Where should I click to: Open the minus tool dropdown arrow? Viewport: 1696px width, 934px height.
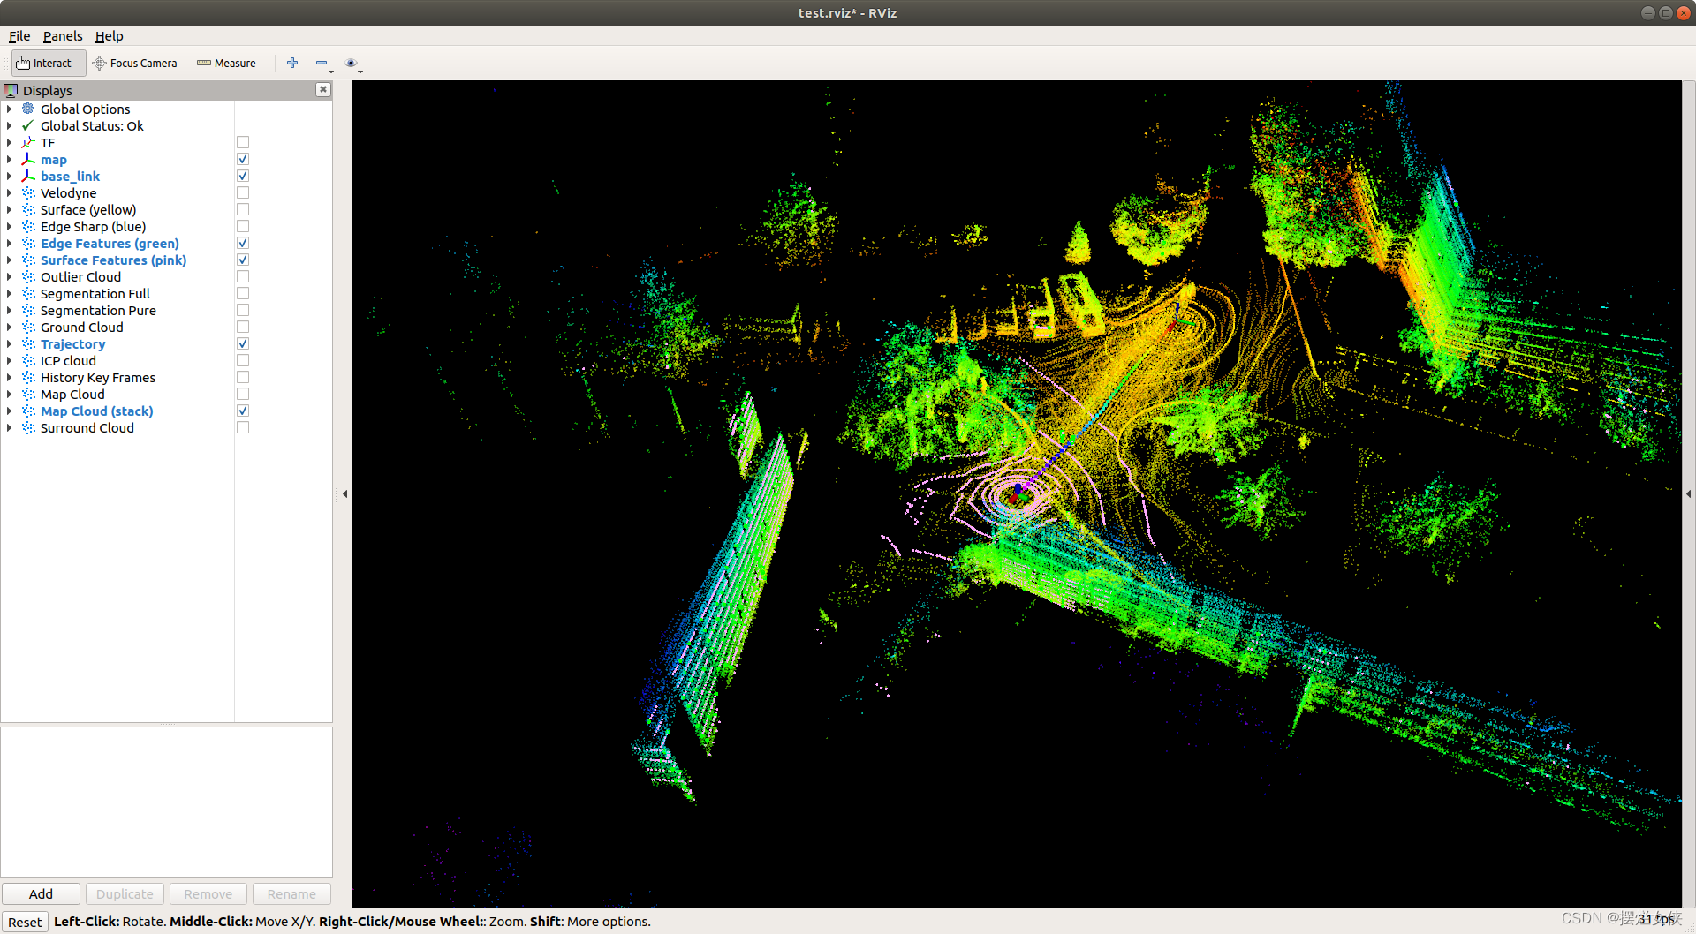(331, 72)
